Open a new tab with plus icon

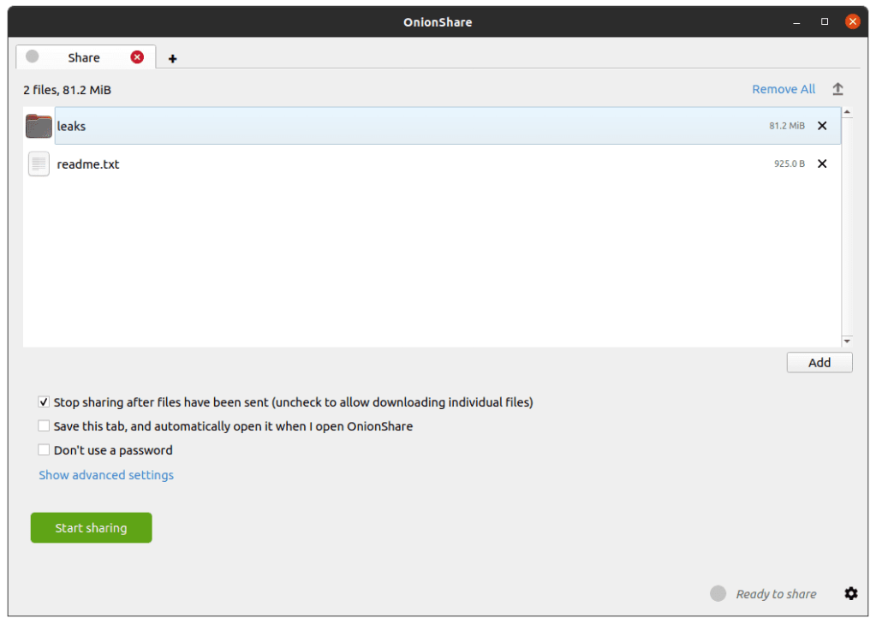click(x=172, y=58)
